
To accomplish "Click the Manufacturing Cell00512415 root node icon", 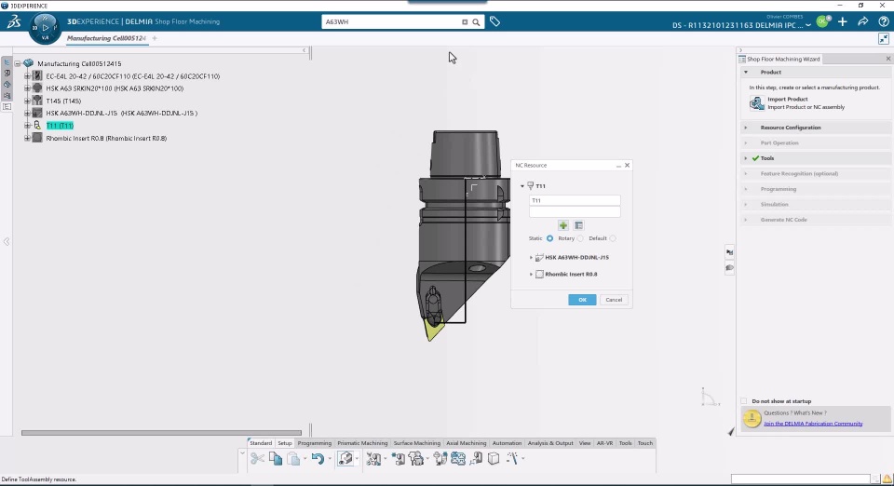I will point(28,63).
